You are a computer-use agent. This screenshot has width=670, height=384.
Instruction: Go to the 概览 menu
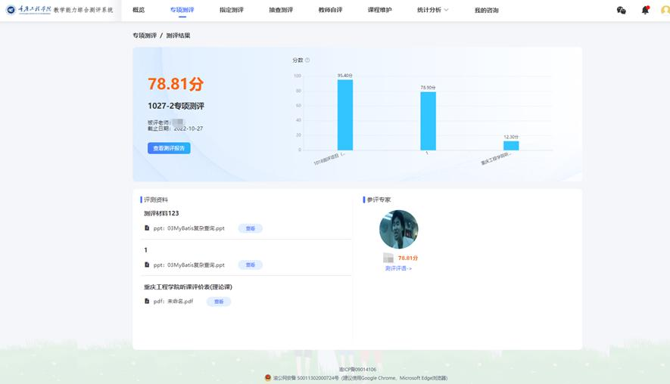point(139,10)
